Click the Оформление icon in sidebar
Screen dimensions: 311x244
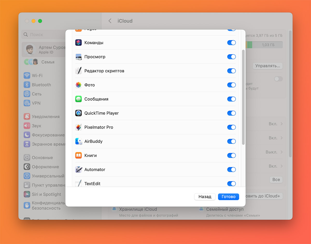coord(27,167)
